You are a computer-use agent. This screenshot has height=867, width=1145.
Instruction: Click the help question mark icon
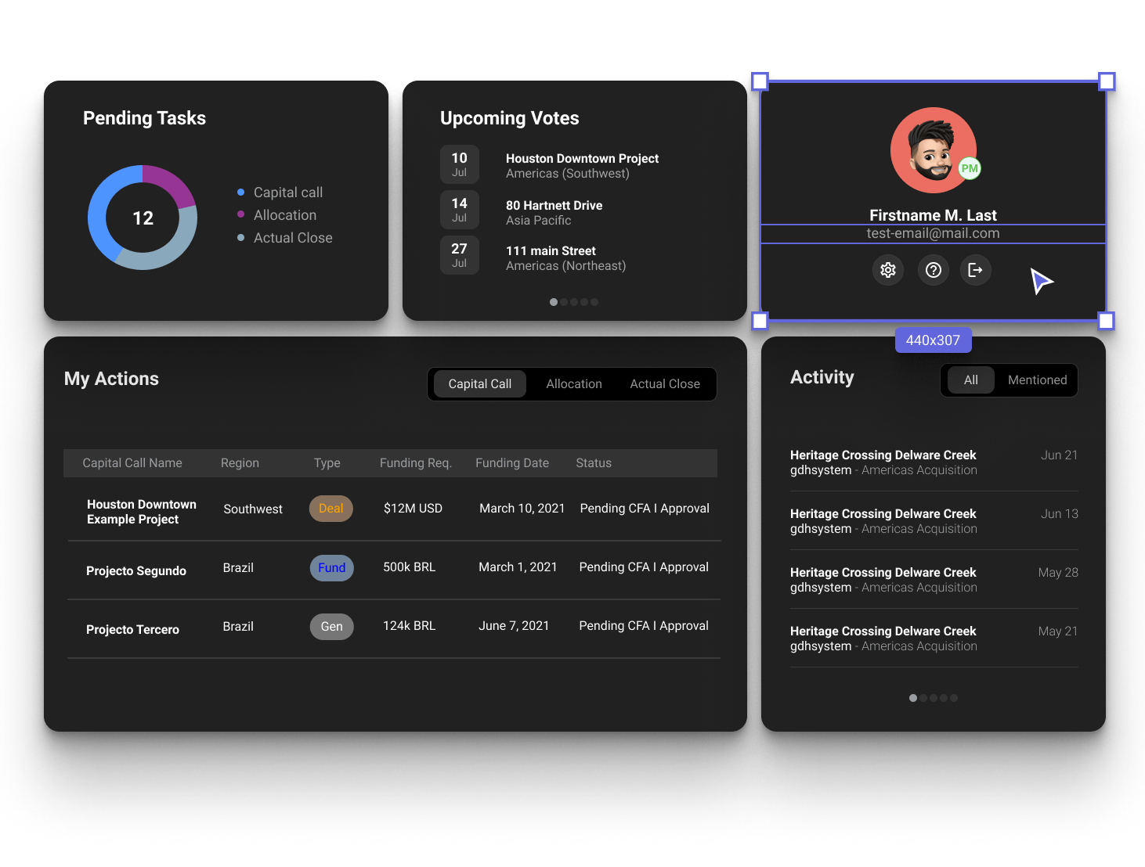pyautogui.click(x=933, y=270)
